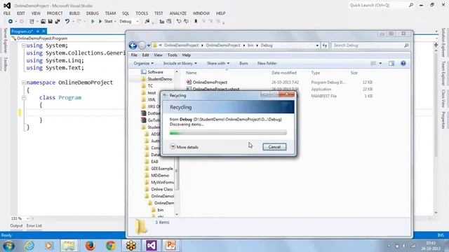Open the Properties side tab
Image resolution: width=449 pixels, height=252 pixels.
(x=443, y=120)
